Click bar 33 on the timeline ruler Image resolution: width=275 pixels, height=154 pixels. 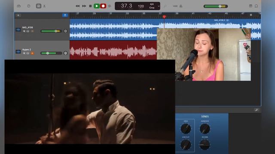[x=127, y=13]
